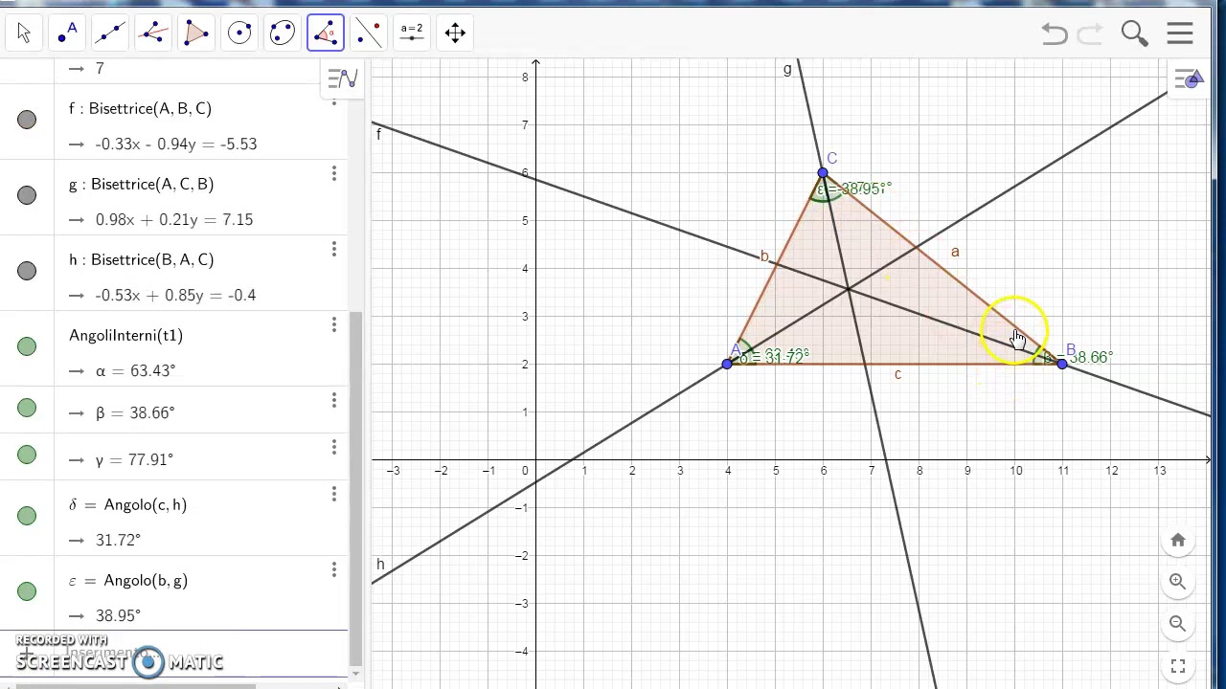Select the Circle with center tool
The height and width of the screenshot is (689, 1226).
(x=239, y=33)
